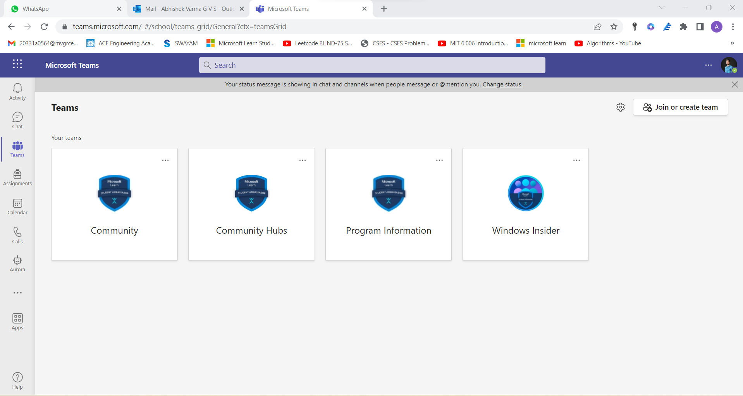Image resolution: width=743 pixels, height=396 pixels.
Task: Open the Assignments section
Action: pos(17,177)
